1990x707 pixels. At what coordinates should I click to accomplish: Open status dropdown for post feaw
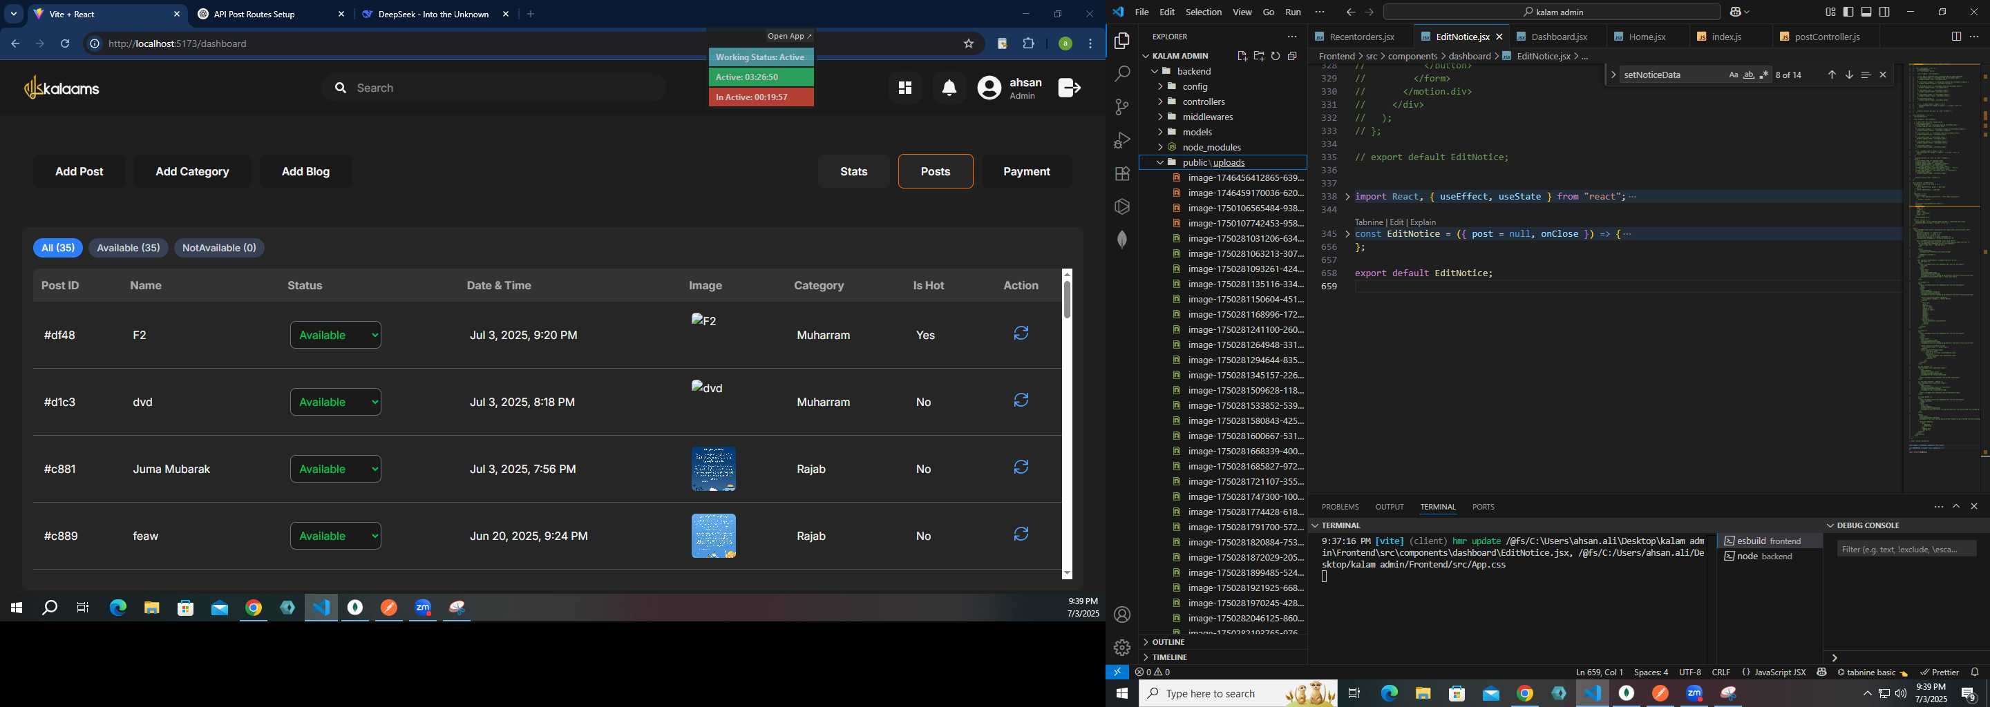336,536
